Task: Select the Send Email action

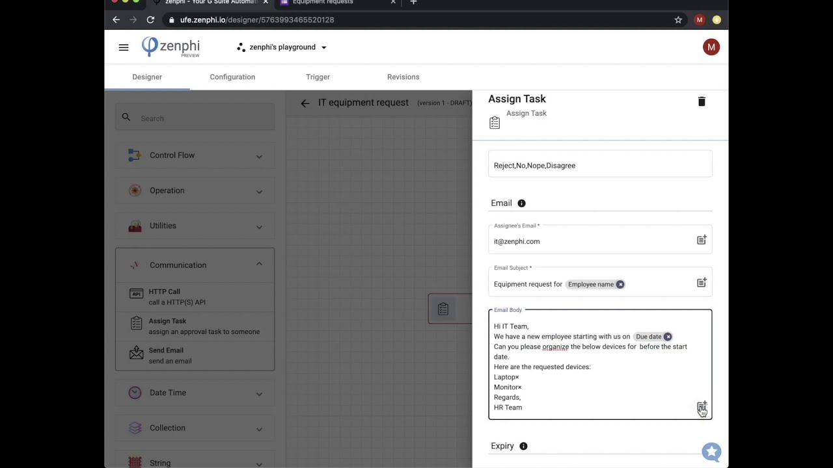Action: pyautogui.click(x=195, y=355)
